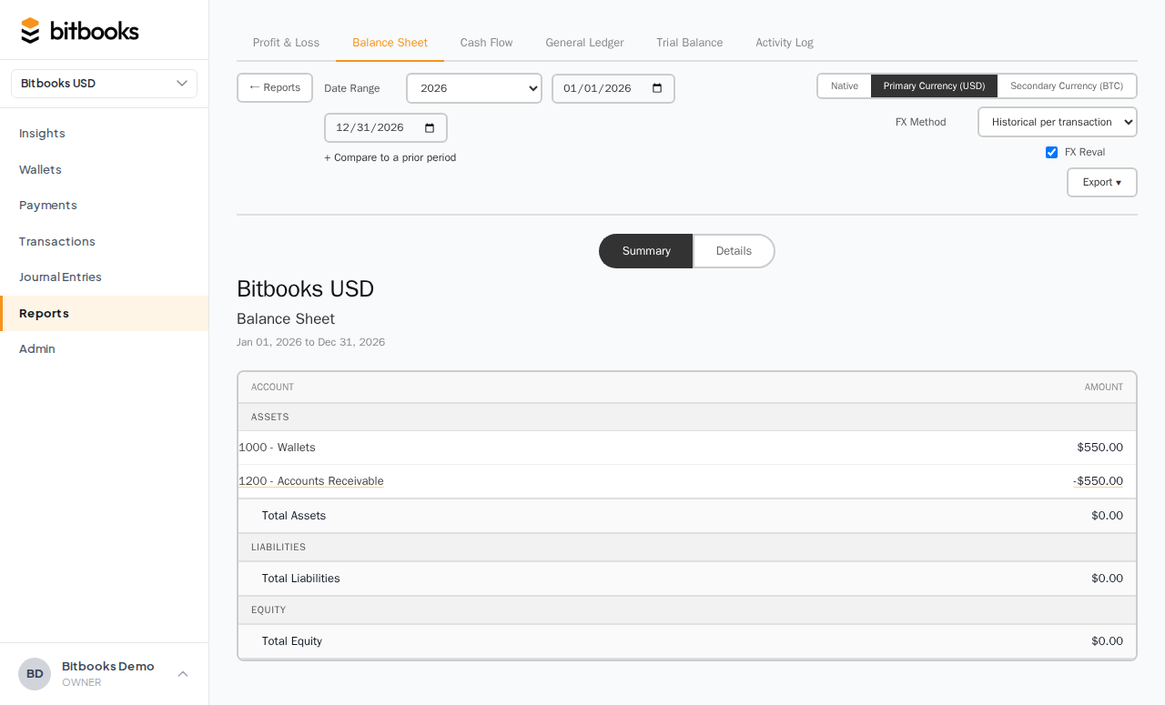Uncheck the FX Reval checkbox
1165x705 pixels.
pos(1052,152)
